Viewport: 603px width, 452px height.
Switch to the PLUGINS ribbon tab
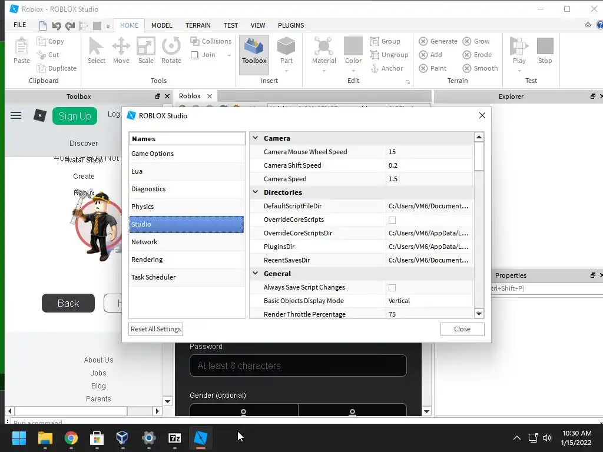point(291,25)
